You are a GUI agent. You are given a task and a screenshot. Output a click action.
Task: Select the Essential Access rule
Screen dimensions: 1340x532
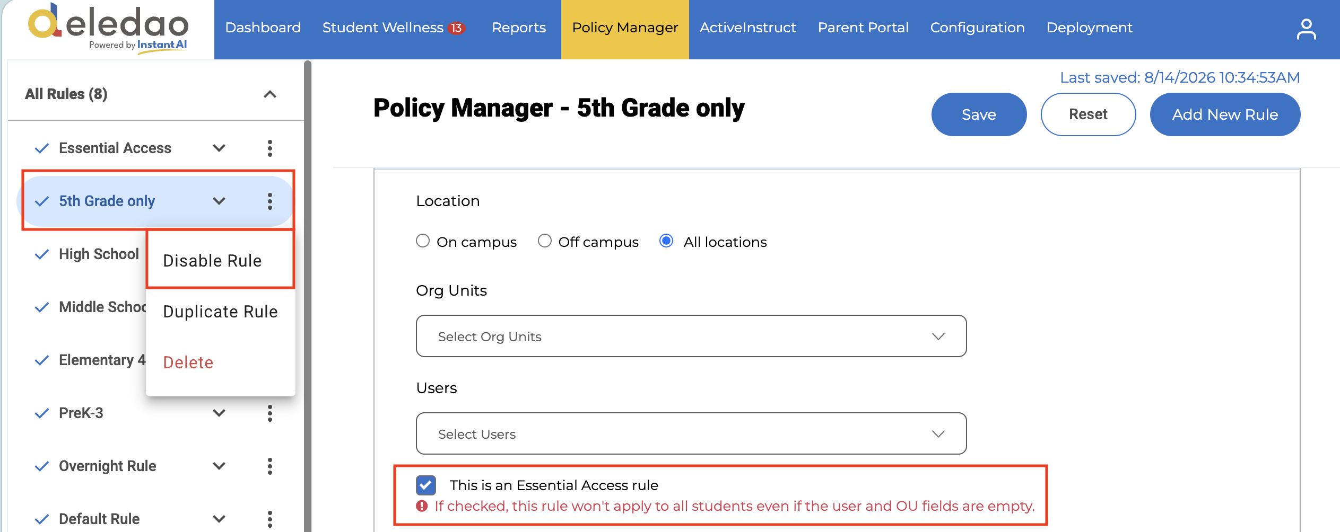(115, 148)
